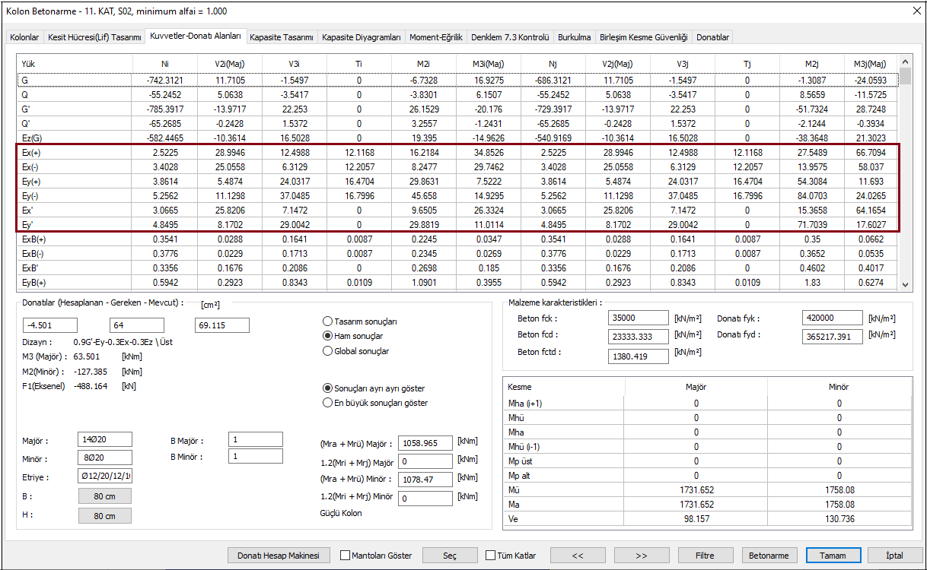Click the İptal button

(894, 556)
